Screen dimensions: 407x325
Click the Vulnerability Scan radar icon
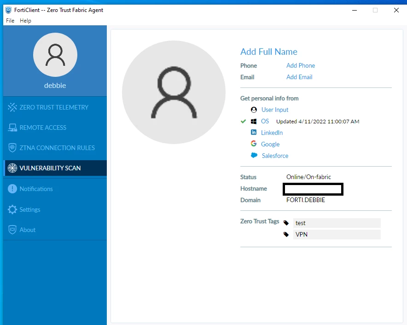click(12, 168)
